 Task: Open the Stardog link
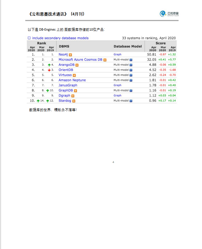[x=65, y=101]
